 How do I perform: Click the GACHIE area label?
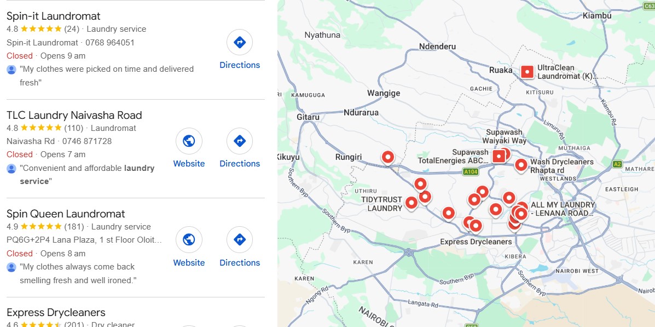tap(481, 89)
